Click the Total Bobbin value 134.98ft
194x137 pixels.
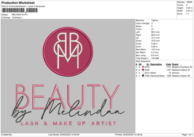coord(155,58)
